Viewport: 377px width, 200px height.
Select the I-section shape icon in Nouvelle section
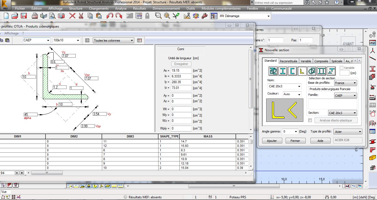(283, 71)
